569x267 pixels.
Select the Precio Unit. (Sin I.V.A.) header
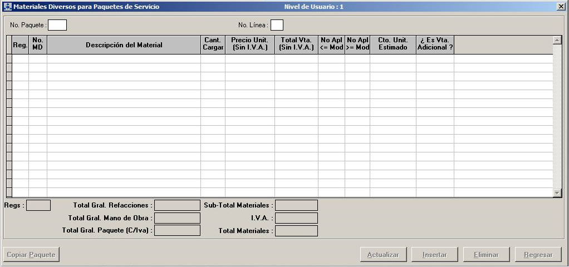[x=250, y=45]
